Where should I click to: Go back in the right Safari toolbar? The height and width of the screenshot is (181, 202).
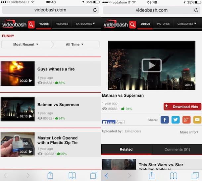107,176
